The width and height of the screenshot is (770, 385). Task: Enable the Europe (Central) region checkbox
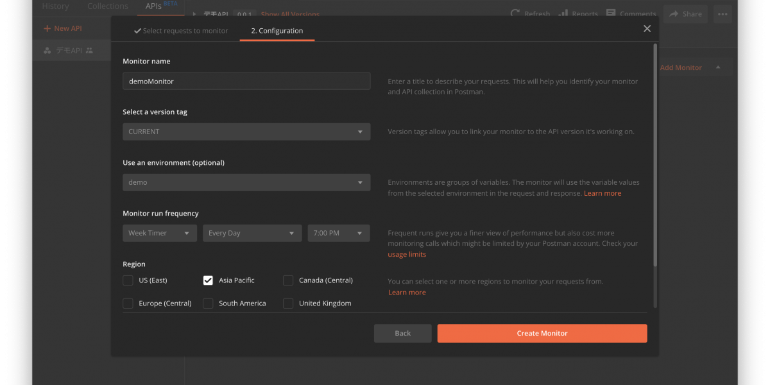click(128, 304)
